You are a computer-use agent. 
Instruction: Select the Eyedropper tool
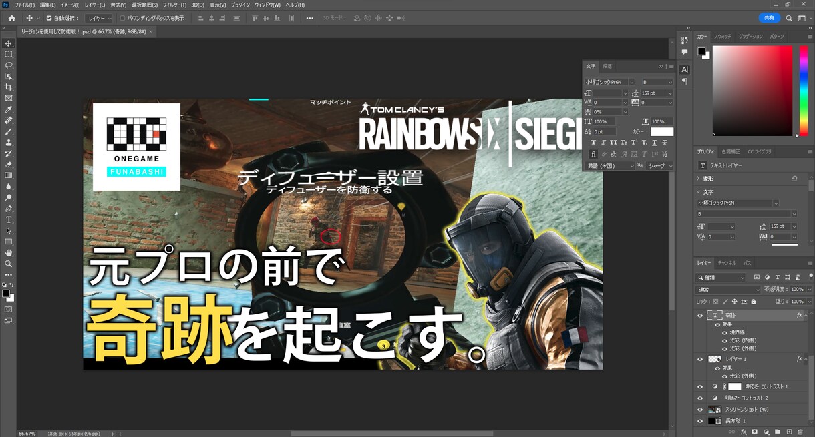(9, 109)
